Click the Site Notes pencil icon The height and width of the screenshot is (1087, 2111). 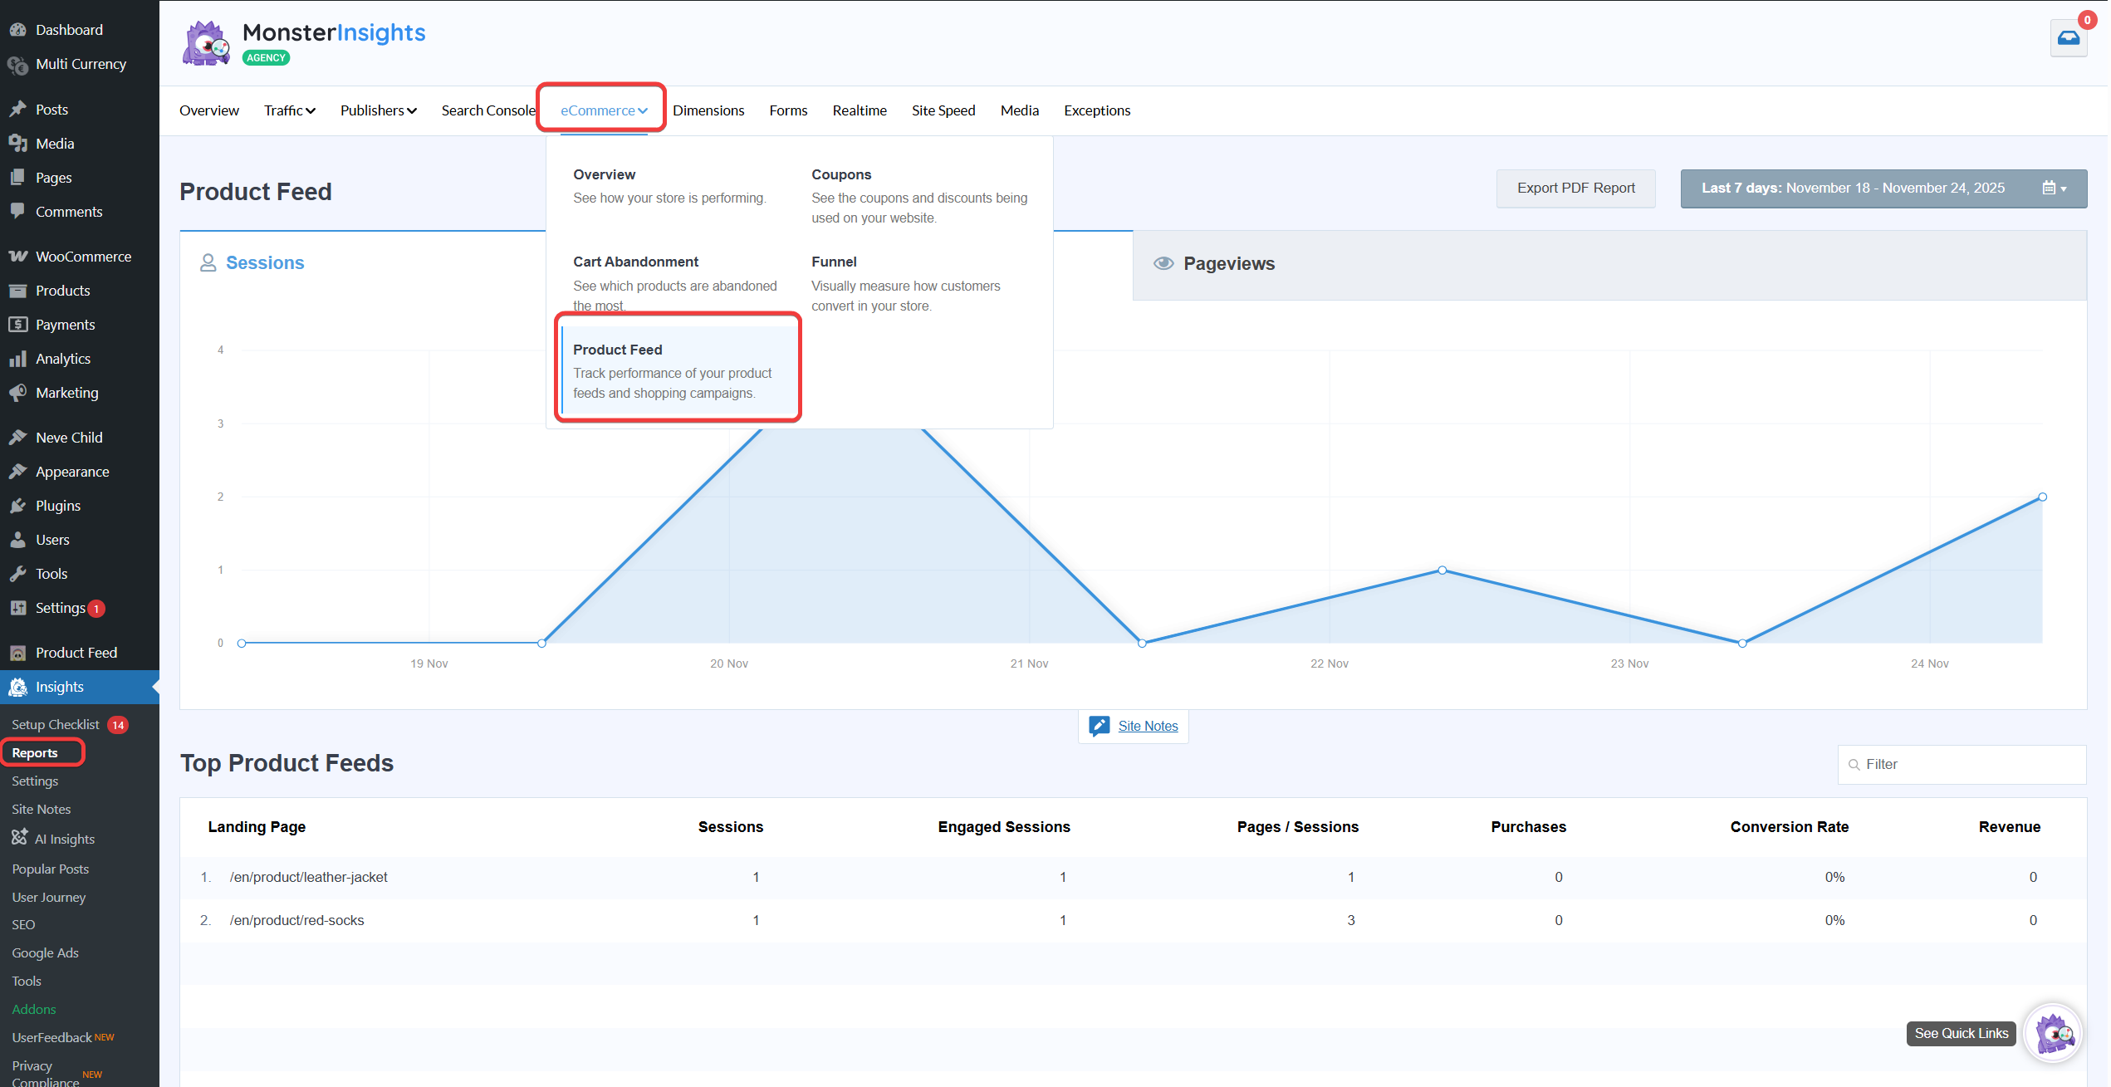point(1099,726)
